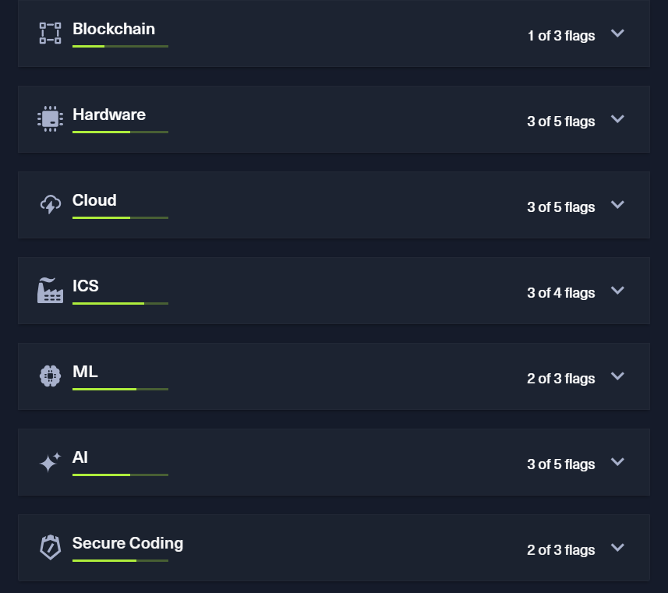
Task: Click the Secure Coding shield icon
Action: (x=50, y=548)
